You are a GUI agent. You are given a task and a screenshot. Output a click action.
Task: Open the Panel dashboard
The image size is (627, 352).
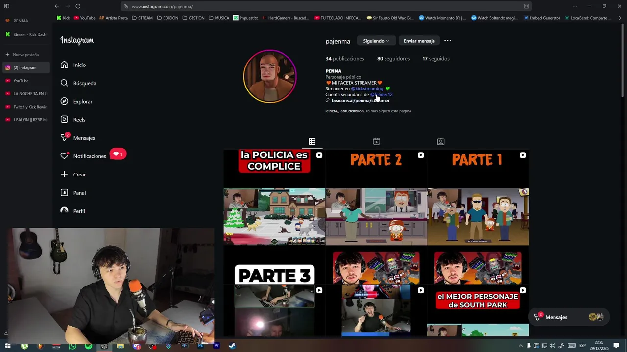pos(73,193)
